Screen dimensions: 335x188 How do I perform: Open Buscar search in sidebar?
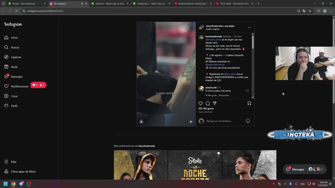(12, 47)
